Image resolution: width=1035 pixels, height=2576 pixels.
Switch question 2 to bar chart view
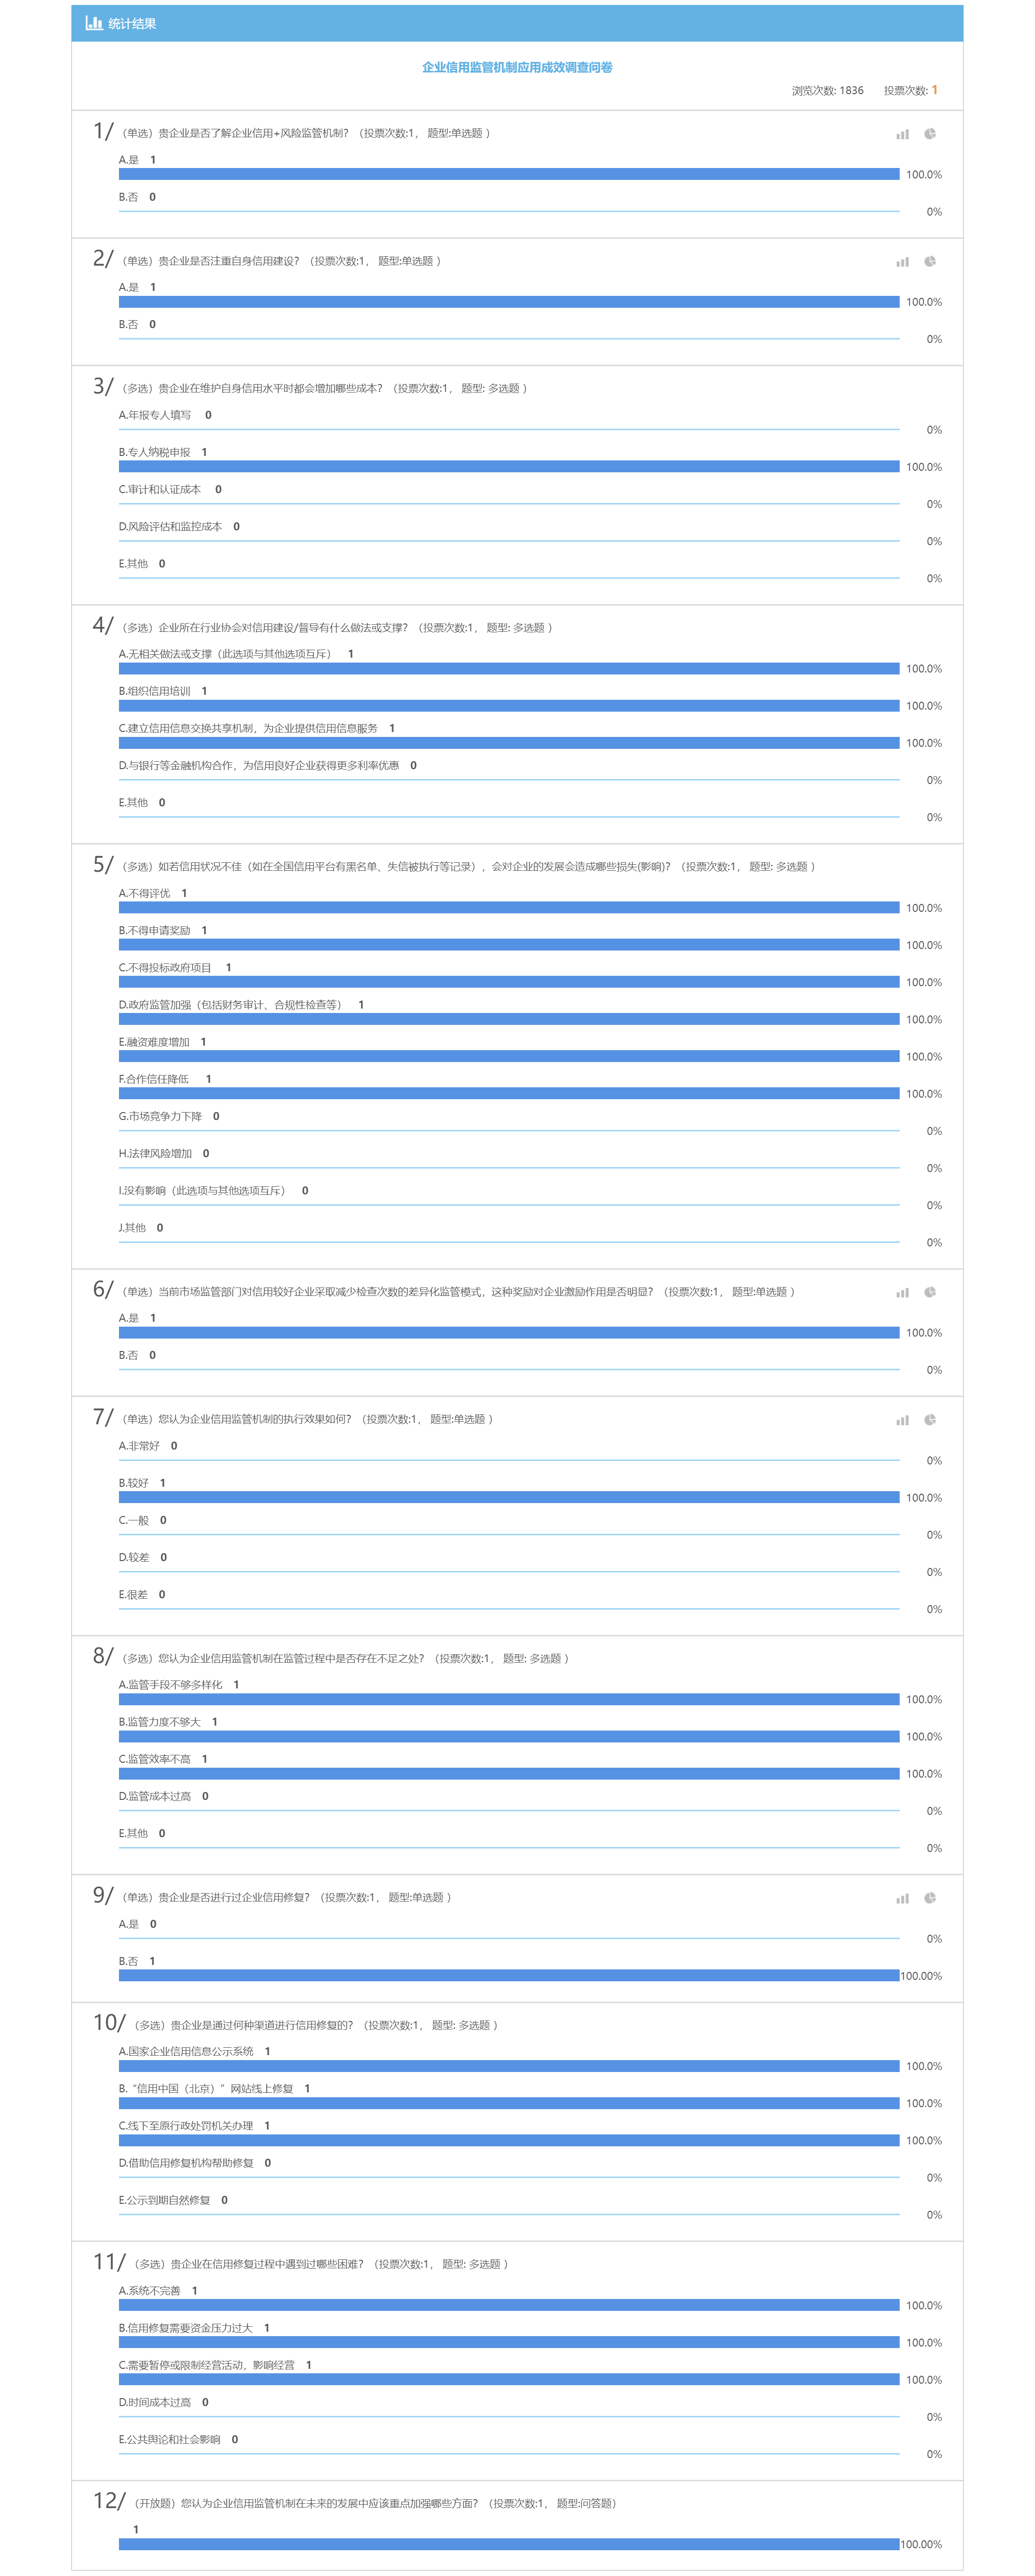[x=902, y=262]
